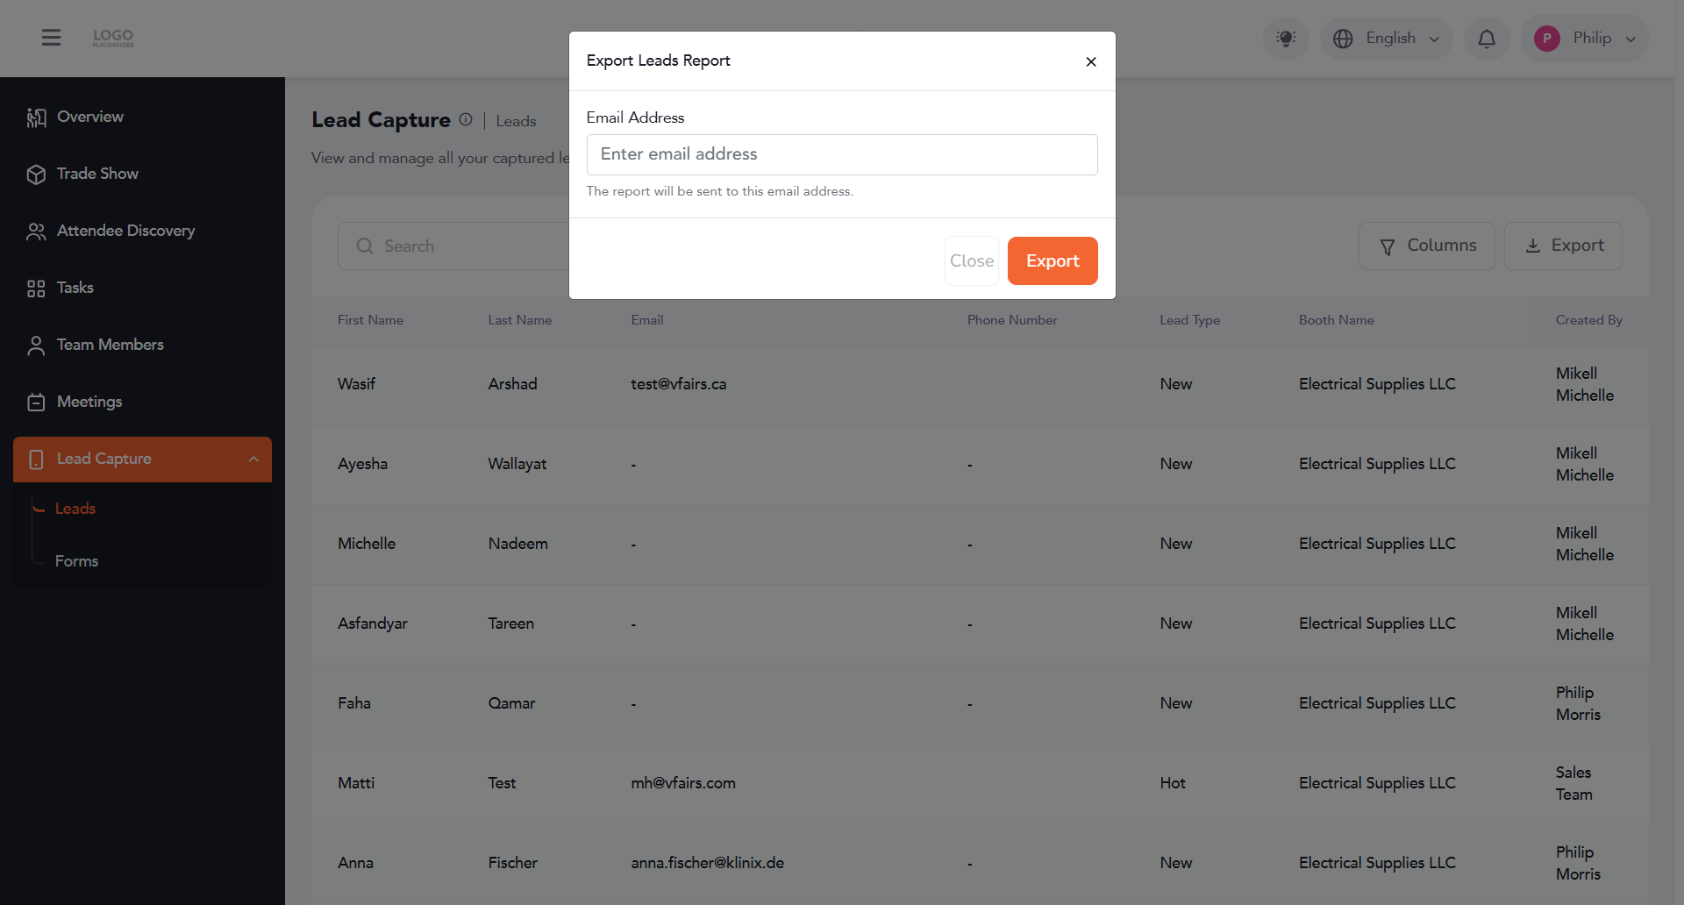Toggle the light/dark theme bulb icon
The image size is (1684, 905).
coord(1286,39)
